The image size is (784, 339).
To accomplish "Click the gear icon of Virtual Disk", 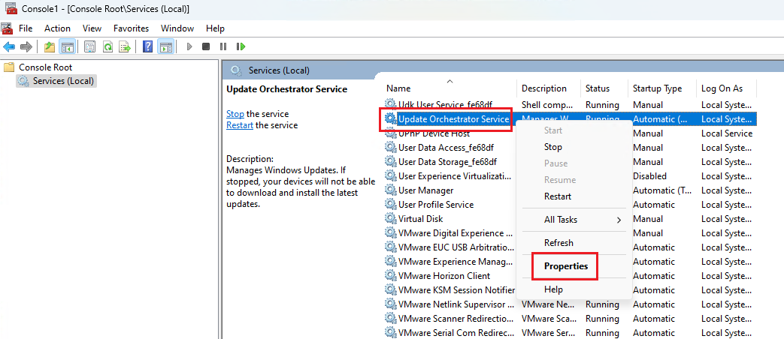I will pos(390,219).
